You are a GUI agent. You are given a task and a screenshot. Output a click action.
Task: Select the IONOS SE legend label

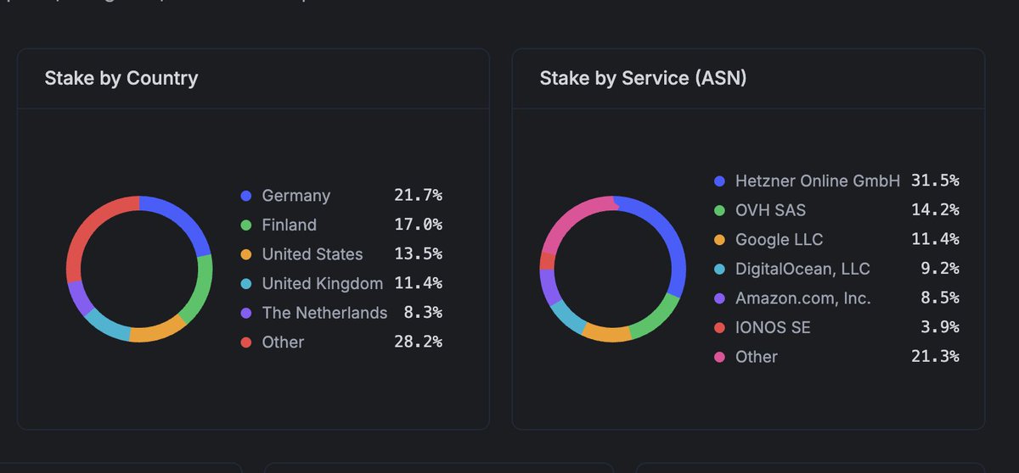pos(773,327)
